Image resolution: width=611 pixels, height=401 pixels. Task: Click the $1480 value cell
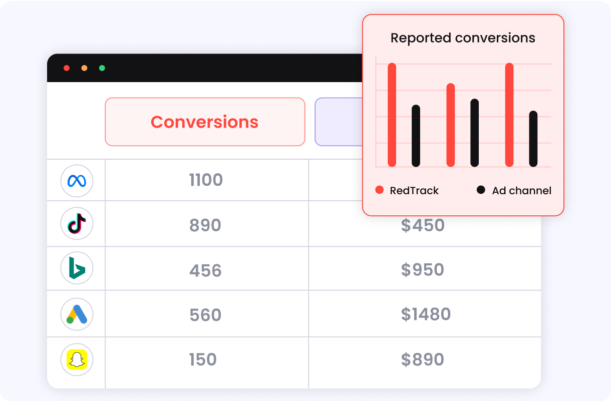point(426,314)
